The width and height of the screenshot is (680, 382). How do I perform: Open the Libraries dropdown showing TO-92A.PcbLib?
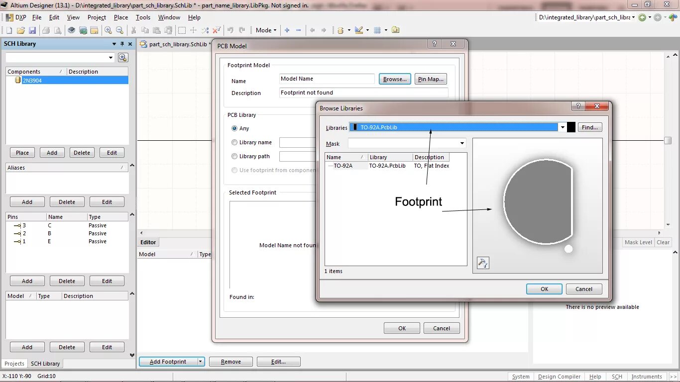(x=563, y=127)
